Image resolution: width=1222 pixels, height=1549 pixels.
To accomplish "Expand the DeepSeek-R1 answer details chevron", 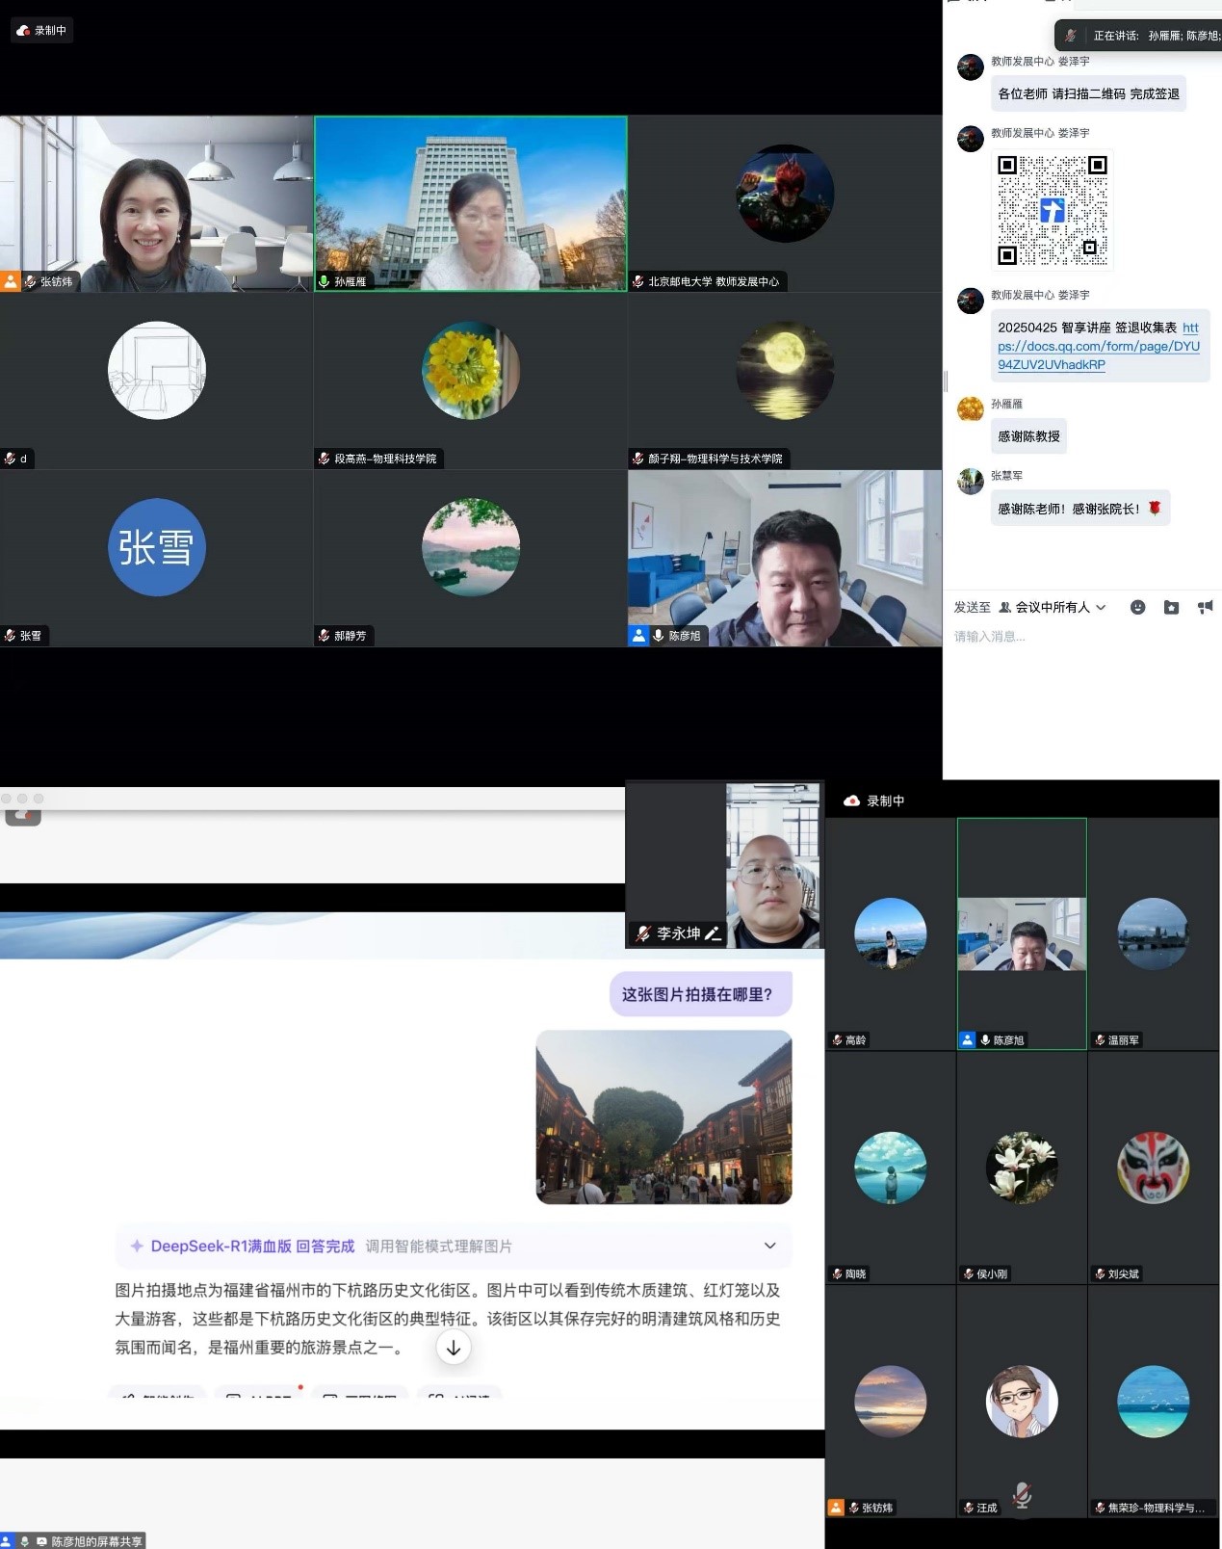I will pos(769,1246).
